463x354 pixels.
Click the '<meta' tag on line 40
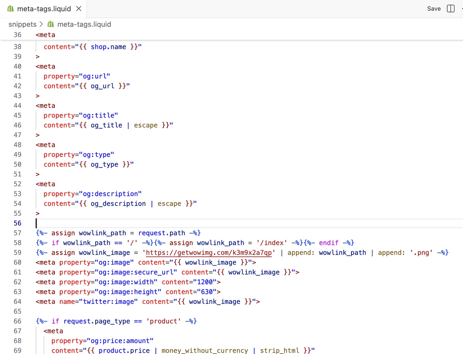click(46, 66)
